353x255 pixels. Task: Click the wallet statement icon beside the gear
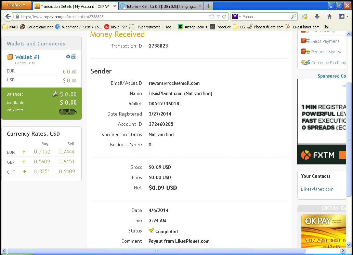74,56
